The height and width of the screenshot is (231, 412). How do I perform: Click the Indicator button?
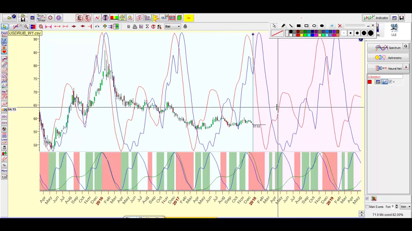pos(376,18)
